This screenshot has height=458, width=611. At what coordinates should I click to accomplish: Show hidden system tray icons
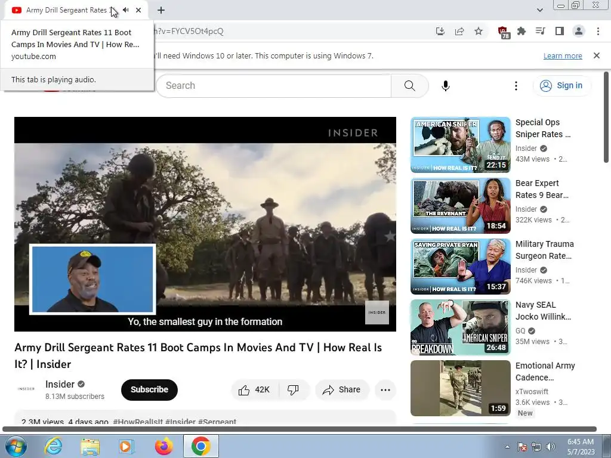pyautogui.click(x=507, y=447)
